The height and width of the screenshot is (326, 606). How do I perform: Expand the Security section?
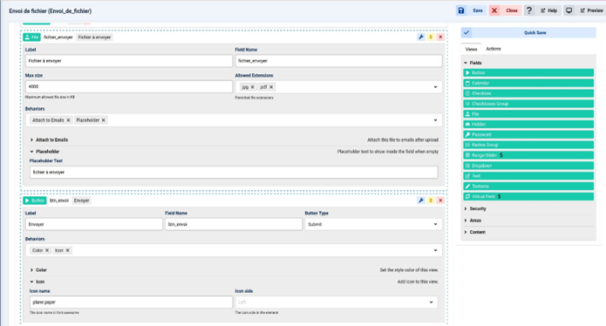coord(475,208)
